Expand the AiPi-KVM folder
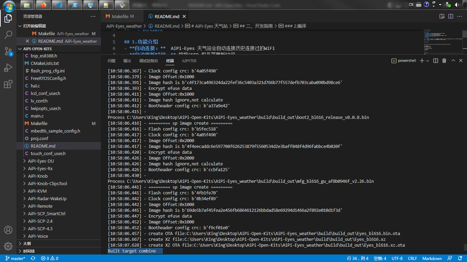The width and height of the screenshot is (467, 262). click(x=59, y=191)
